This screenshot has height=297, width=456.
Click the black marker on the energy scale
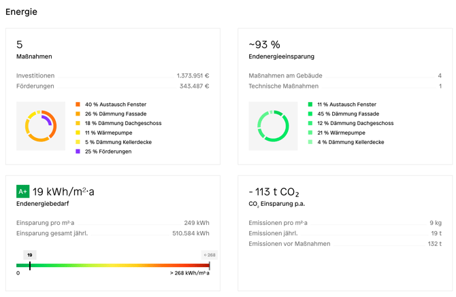[30, 265]
